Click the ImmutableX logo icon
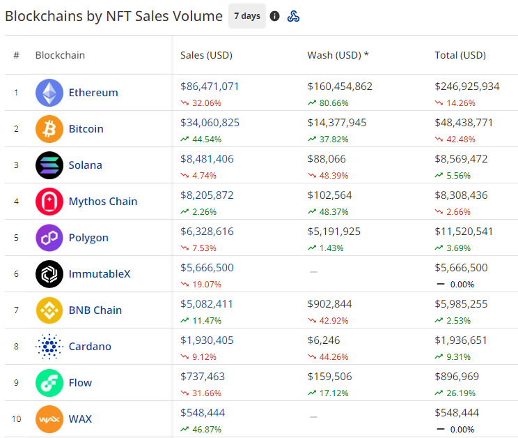 (x=49, y=274)
